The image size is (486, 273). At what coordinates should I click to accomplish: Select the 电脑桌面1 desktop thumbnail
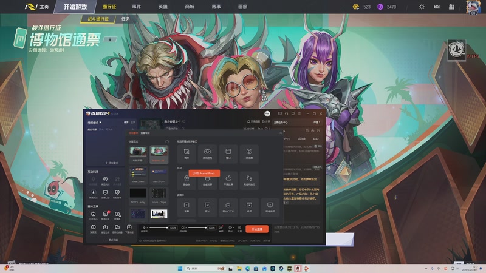(139, 155)
